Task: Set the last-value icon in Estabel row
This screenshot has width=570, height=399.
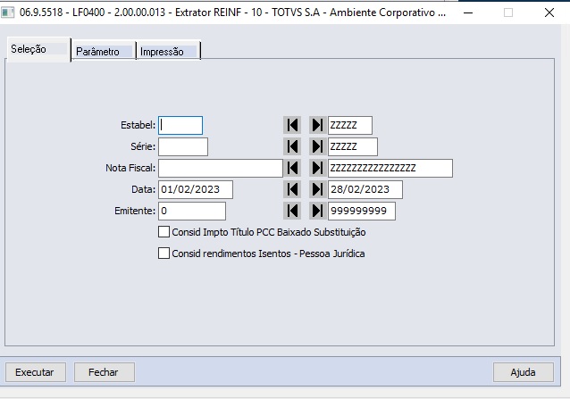Action: click(318, 125)
